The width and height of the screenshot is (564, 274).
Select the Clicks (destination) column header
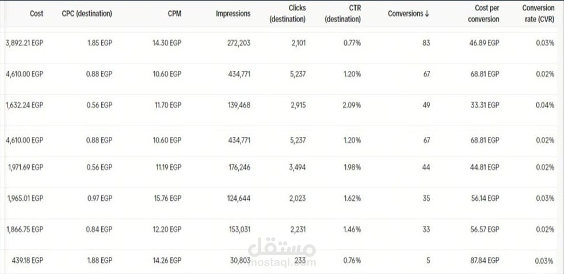click(x=287, y=14)
